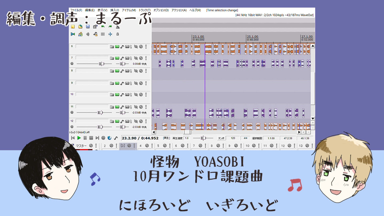
Task: Click the Open project toolbar icon
Action: point(80,27)
